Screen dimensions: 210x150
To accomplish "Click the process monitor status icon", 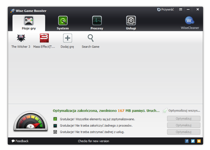I will click(x=55, y=125).
